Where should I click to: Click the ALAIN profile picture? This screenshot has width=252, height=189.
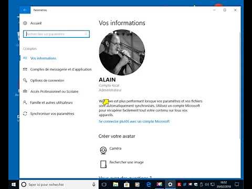(122, 52)
